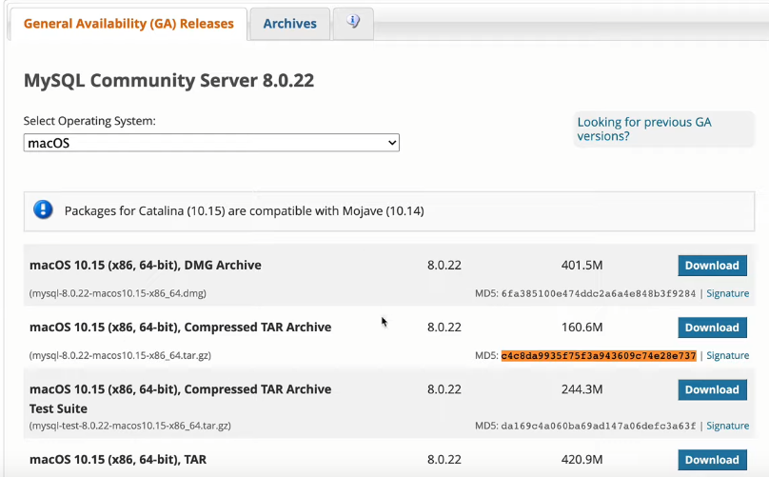Click the 8.0.22 version in DMG row
The image size is (769, 477).
pyautogui.click(x=444, y=265)
